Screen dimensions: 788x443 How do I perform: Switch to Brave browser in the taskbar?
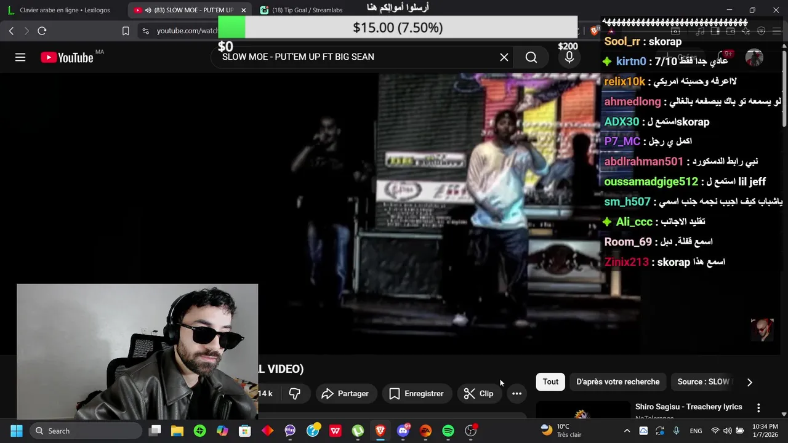tap(380, 431)
